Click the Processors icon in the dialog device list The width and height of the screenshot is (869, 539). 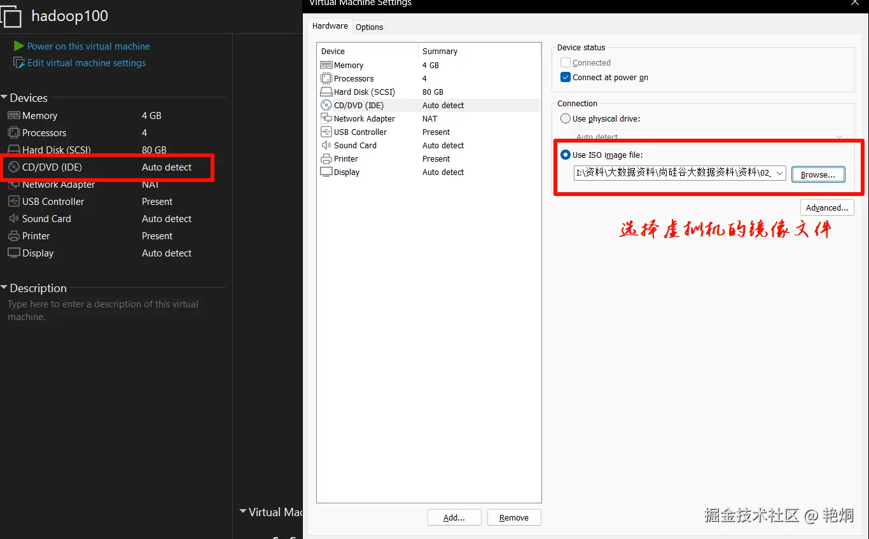[326, 78]
